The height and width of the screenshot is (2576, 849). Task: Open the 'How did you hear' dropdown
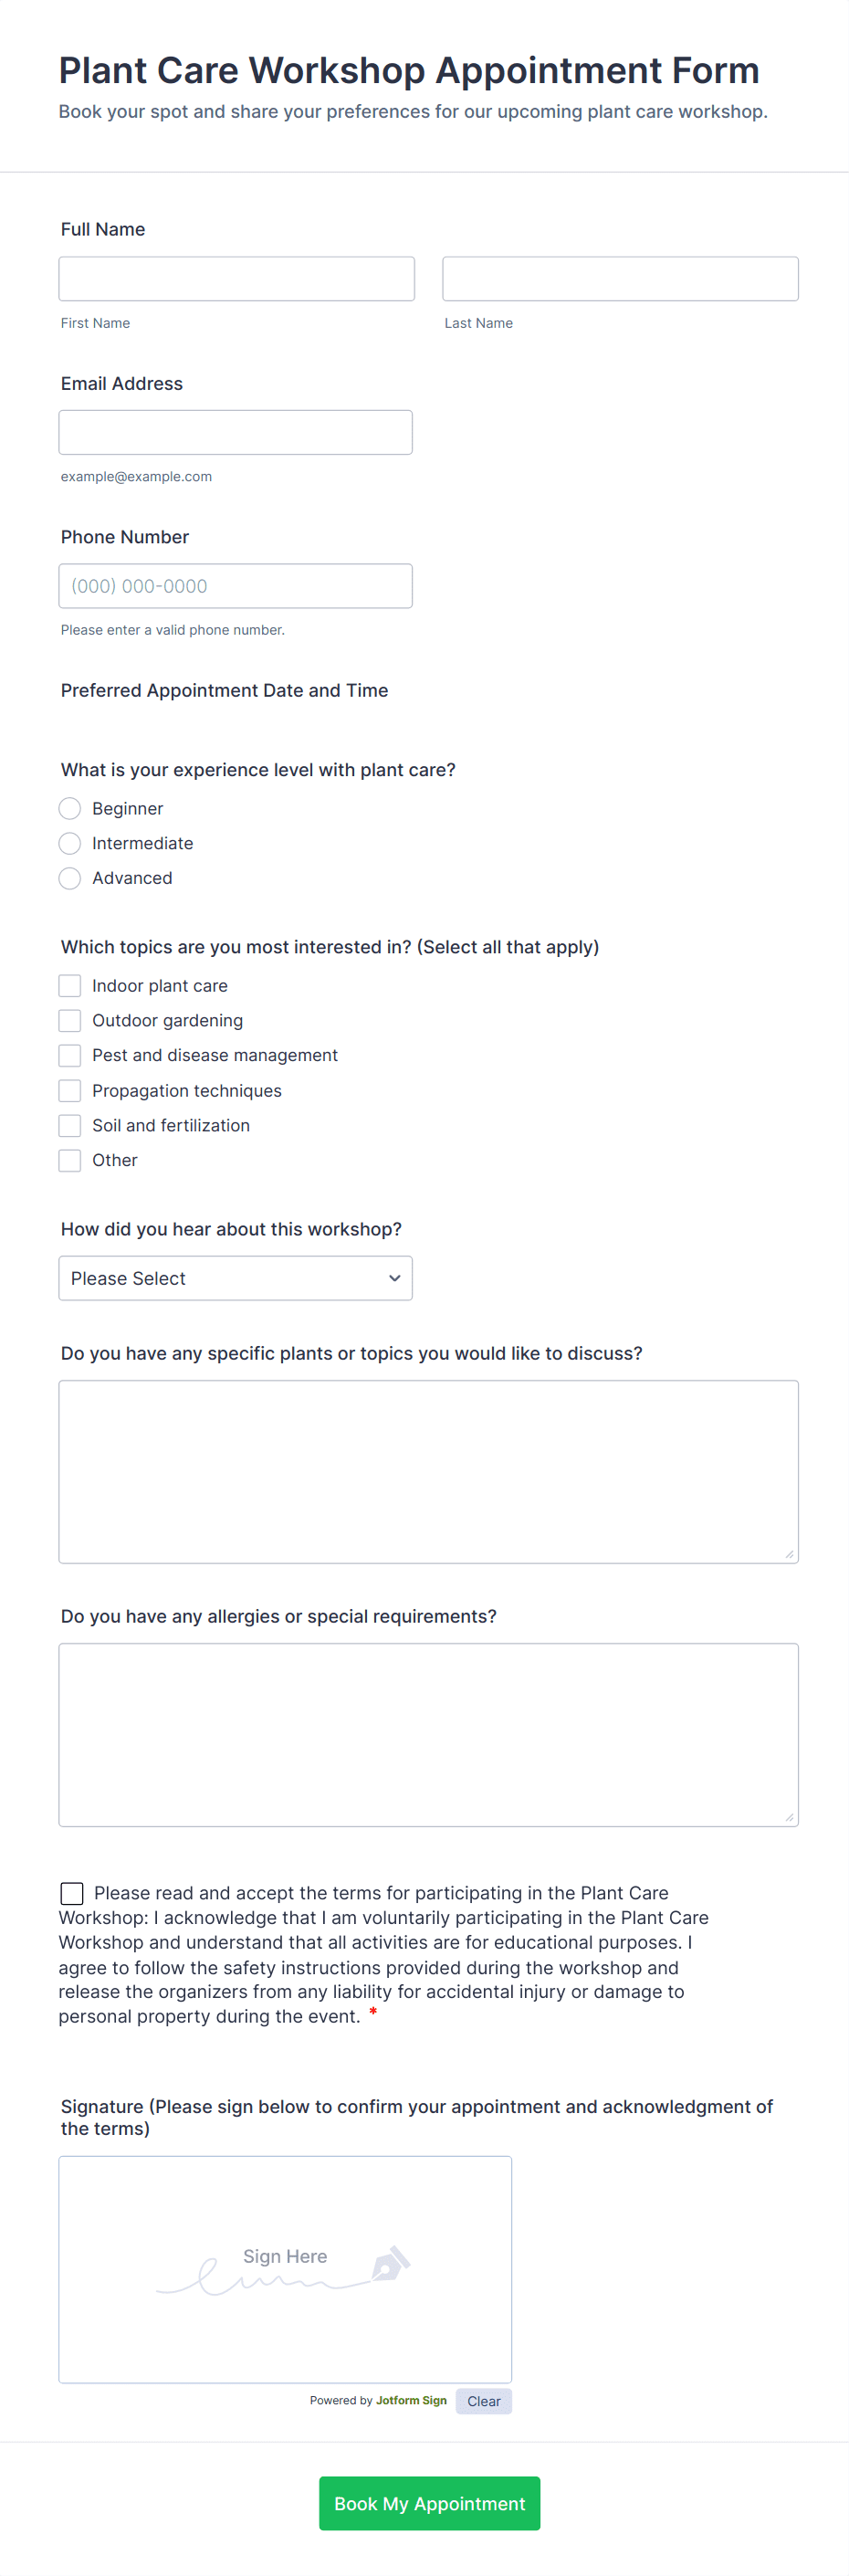(x=235, y=1278)
